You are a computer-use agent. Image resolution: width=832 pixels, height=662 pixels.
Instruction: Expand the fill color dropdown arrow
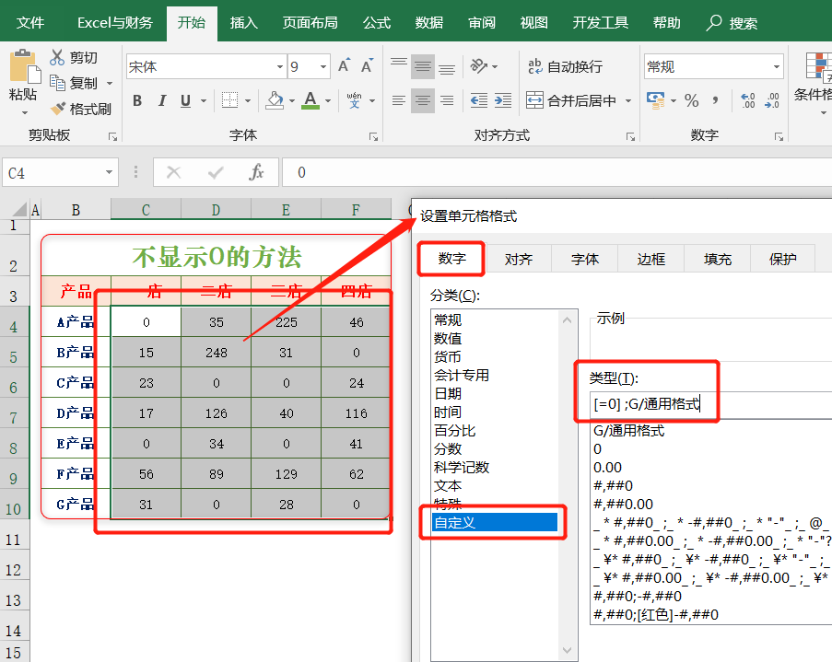290,100
